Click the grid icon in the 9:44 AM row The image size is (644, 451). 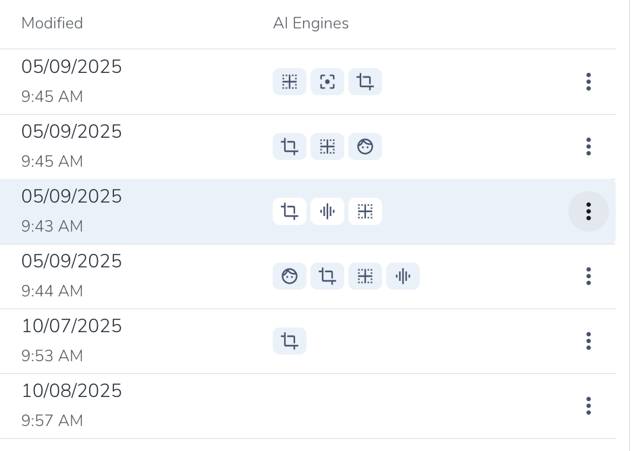click(365, 276)
